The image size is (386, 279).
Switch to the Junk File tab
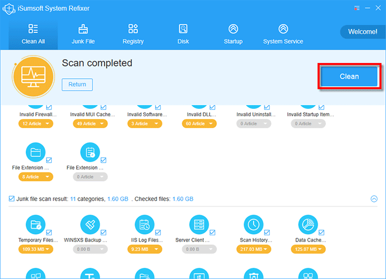click(83, 35)
